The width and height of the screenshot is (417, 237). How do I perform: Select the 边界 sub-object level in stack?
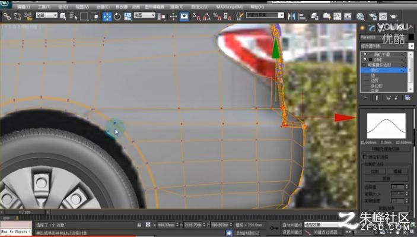[x=374, y=80]
